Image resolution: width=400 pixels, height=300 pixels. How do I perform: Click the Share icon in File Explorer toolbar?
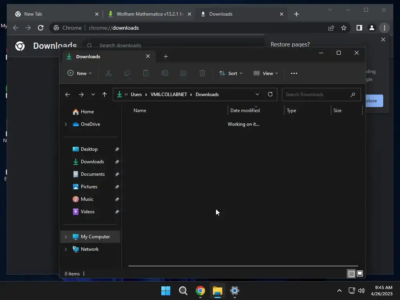[x=184, y=73]
